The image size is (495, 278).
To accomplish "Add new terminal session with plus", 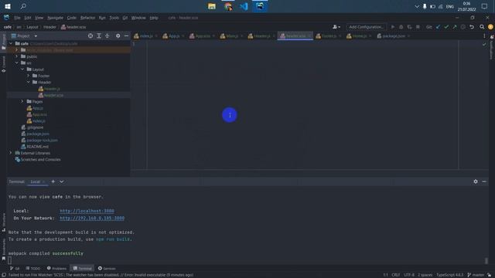I will pyautogui.click(x=53, y=181).
